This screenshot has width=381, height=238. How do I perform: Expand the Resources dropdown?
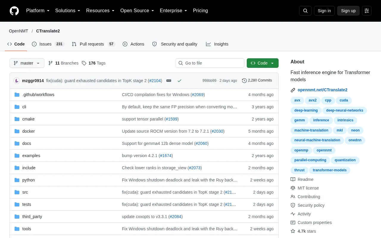pyautogui.click(x=100, y=11)
